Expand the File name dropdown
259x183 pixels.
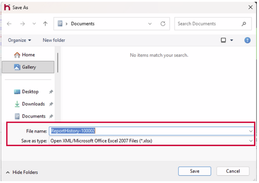[251, 131]
